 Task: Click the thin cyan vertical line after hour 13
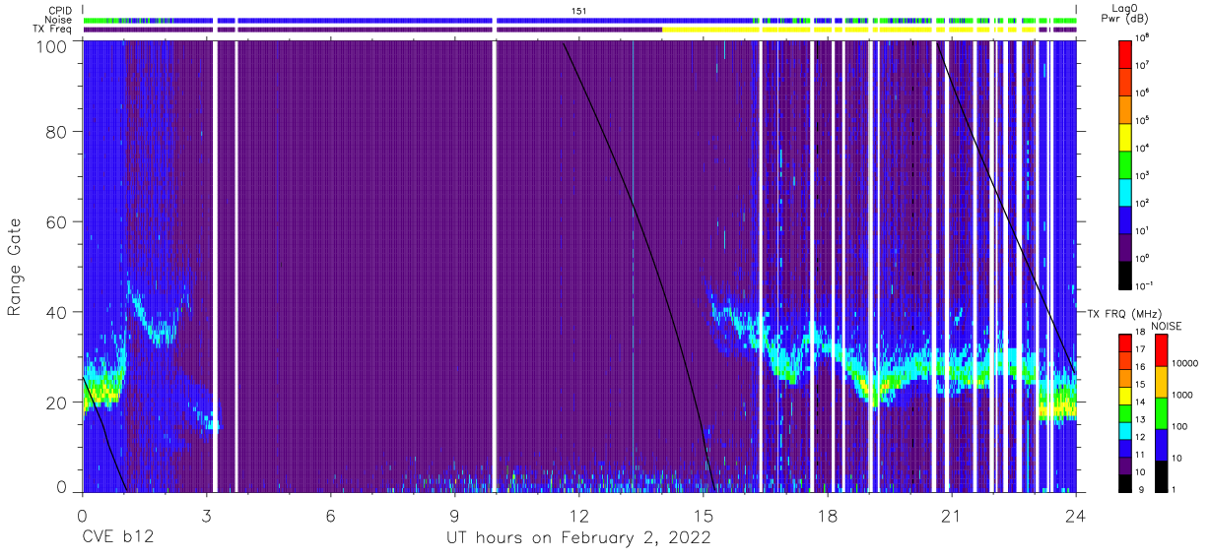click(633, 266)
